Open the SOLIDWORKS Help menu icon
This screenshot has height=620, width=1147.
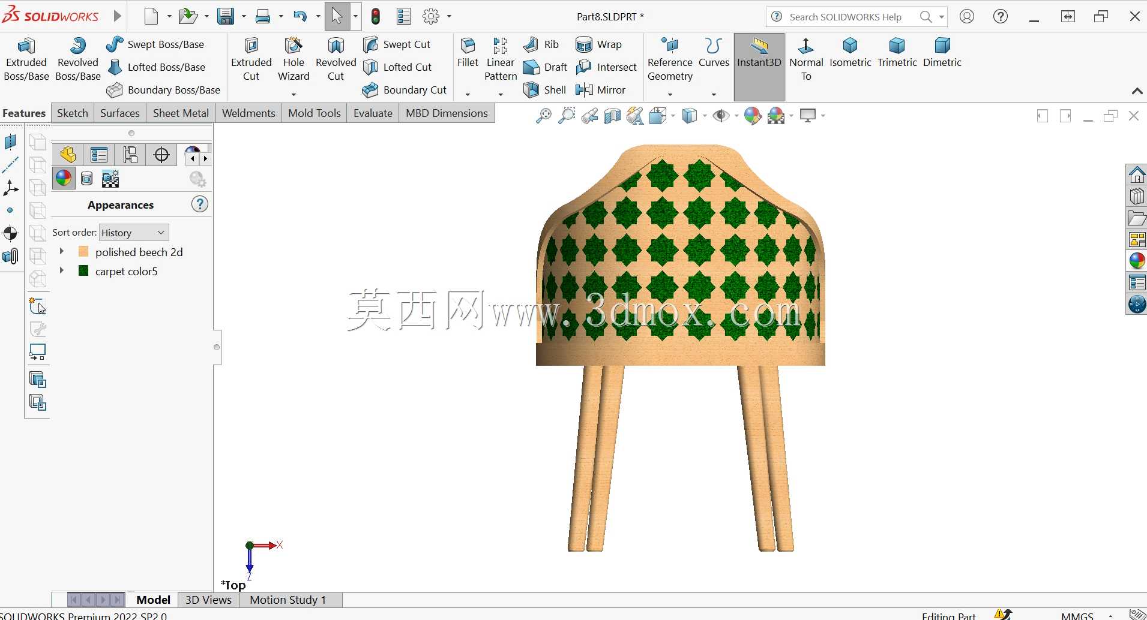click(1001, 16)
